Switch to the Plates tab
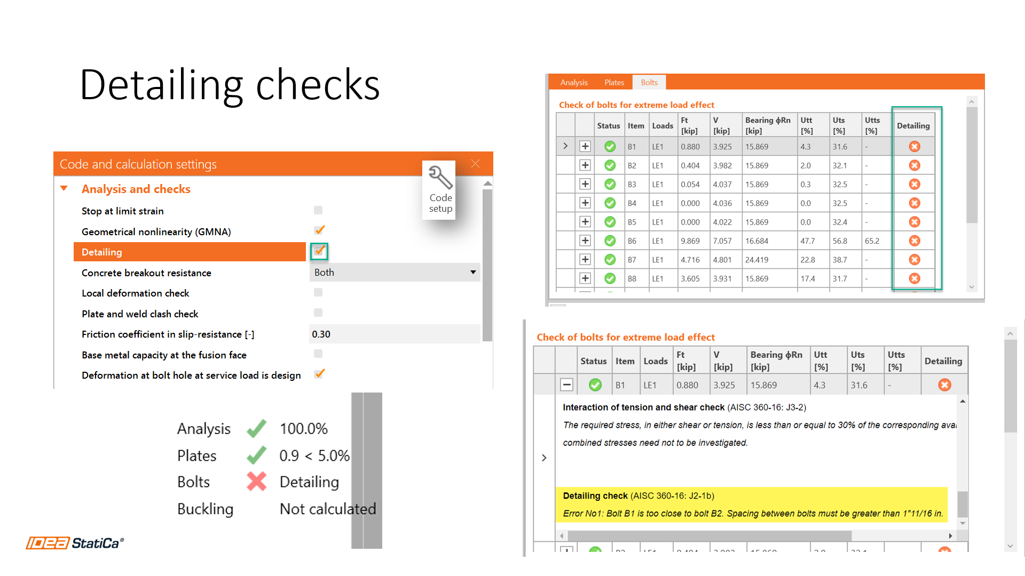1025x576 pixels. tap(614, 82)
